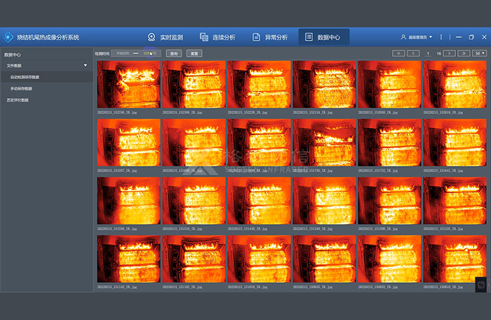Open the three-dot more options menu

click(440, 37)
